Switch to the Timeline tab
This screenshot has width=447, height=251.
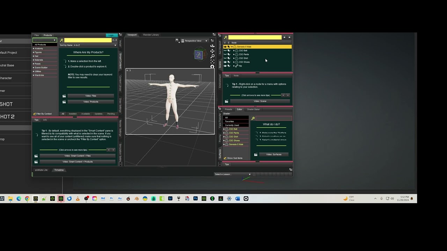click(x=59, y=170)
